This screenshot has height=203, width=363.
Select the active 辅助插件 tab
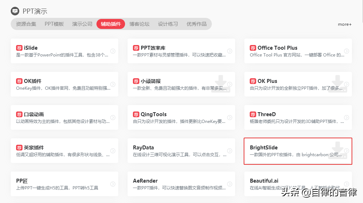(111, 24)
